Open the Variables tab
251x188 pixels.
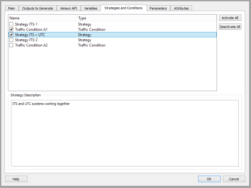[x=91, y=8]
